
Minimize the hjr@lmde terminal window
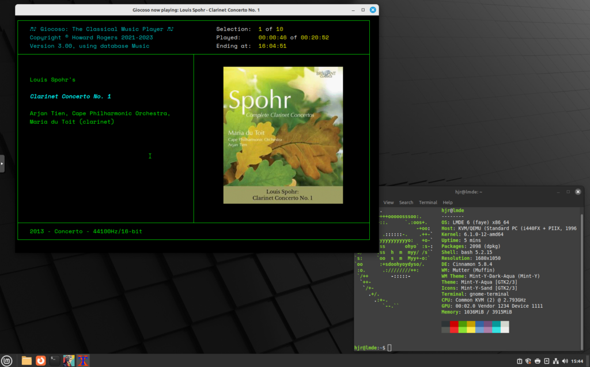coord(558,192)
